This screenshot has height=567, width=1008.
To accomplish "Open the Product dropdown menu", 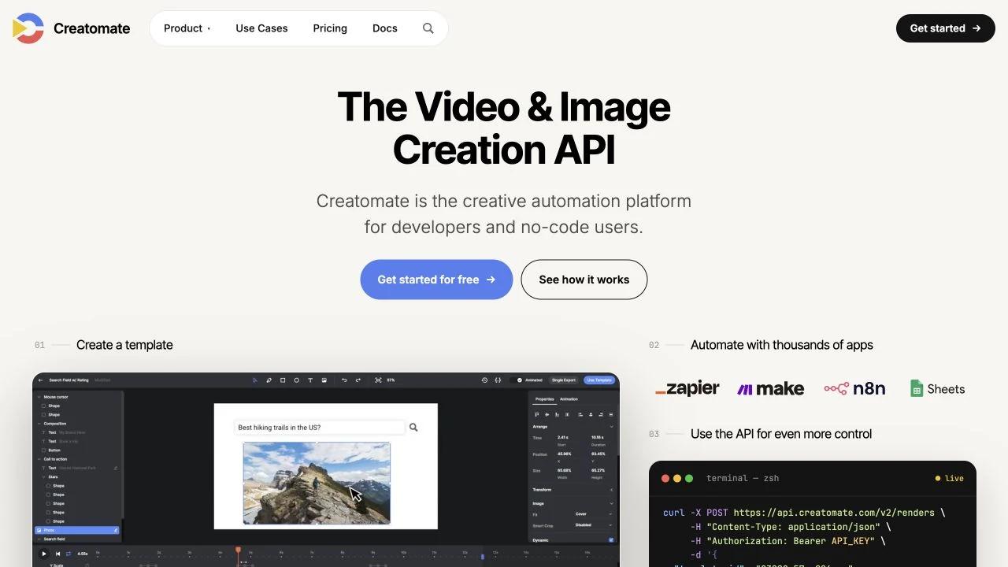I will click(187, 28).
